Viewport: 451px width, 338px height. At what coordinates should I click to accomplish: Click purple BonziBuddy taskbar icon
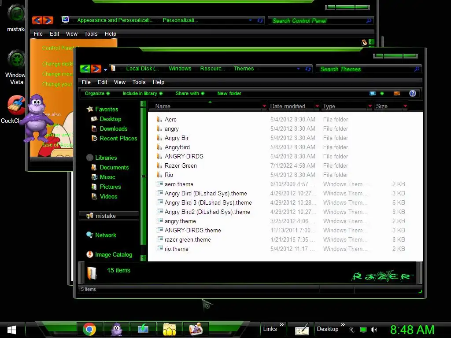coord(116,329)
